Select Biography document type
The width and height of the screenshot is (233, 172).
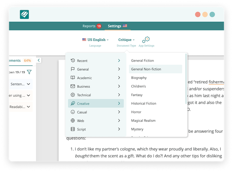(155, 77)
